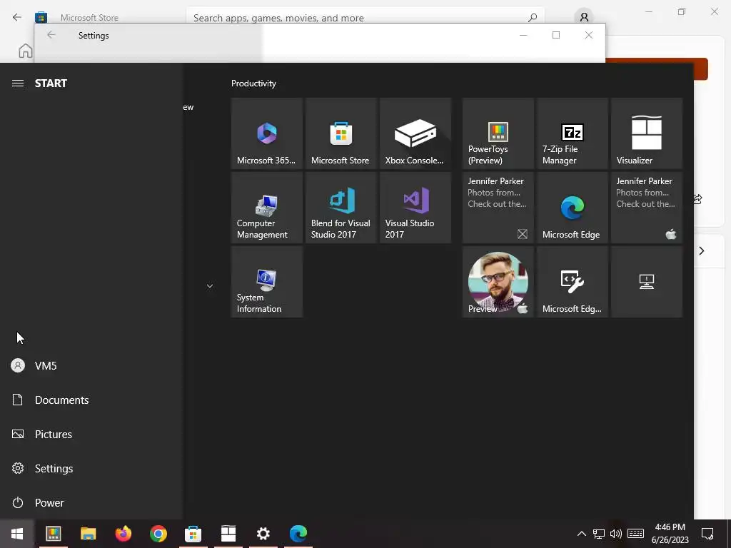Open Visual Studio 2017 tile
The width and height of the screenshot is (731, 548).
(415, 208)
